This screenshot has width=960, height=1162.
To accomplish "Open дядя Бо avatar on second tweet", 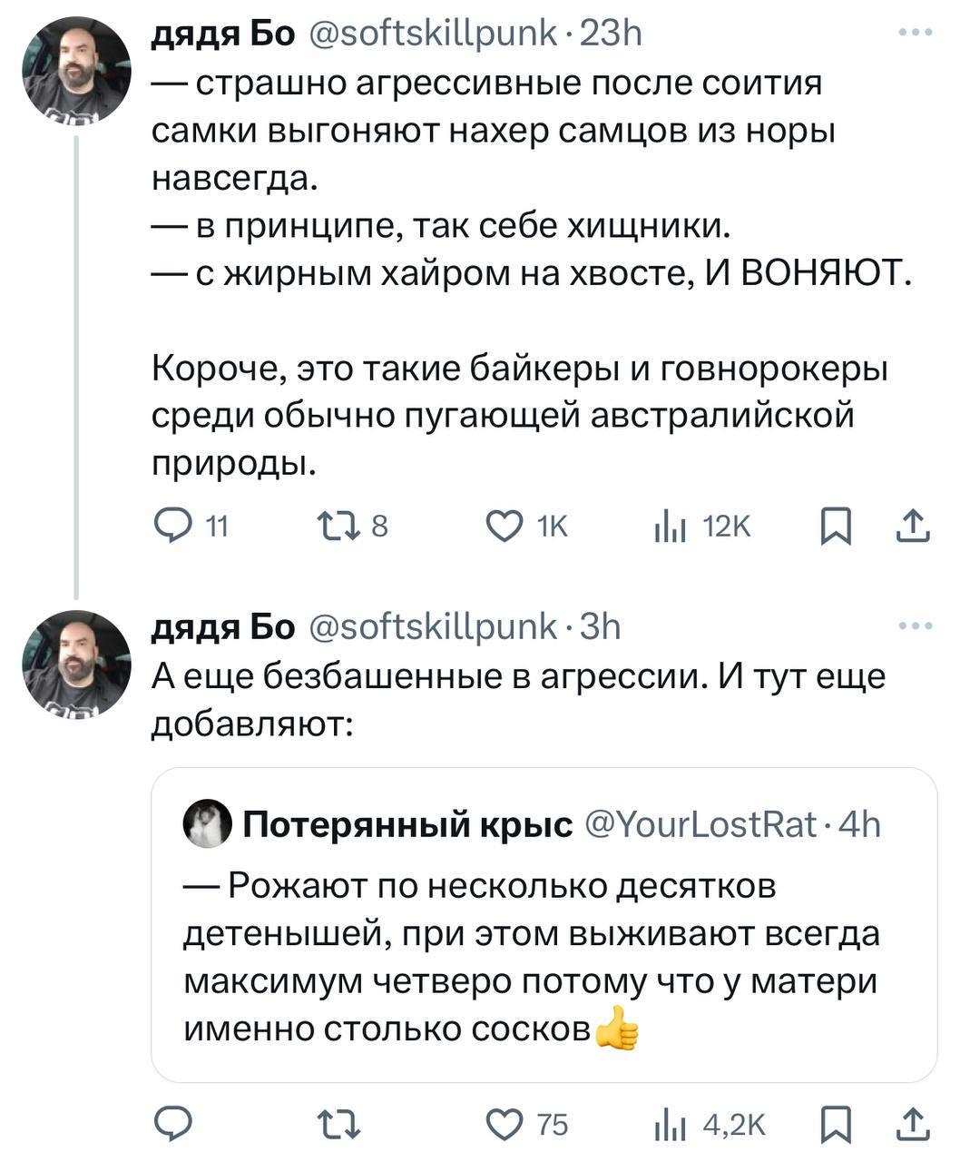I will tap(76, 664).
